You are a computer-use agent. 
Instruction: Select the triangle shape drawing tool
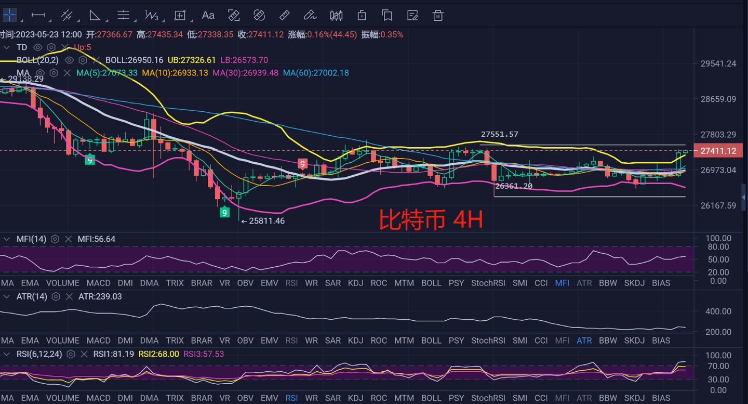(x=95, y=15)
